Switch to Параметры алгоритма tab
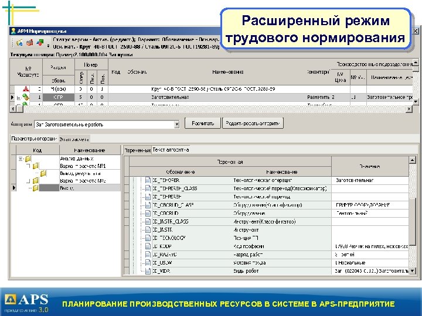Screen dimensions: 422x316 coord(34,139)
